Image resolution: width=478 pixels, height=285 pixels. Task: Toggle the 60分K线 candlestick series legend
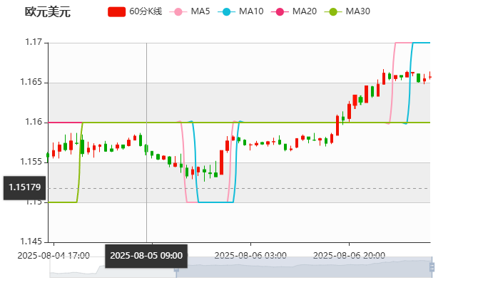click(x=135, y=11)
